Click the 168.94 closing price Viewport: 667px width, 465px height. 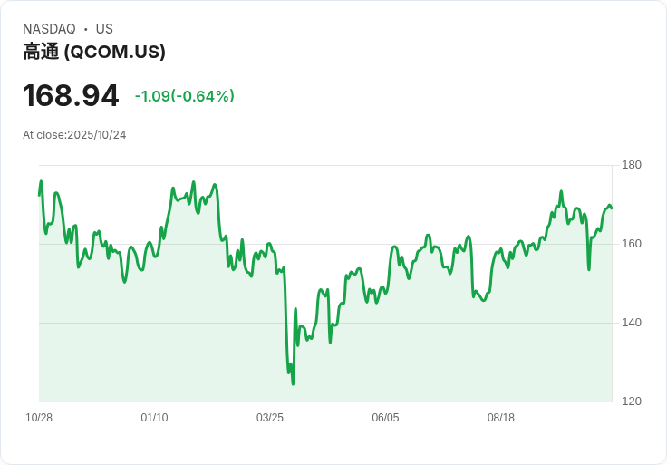pyautogui.click(x=71, y=95)
